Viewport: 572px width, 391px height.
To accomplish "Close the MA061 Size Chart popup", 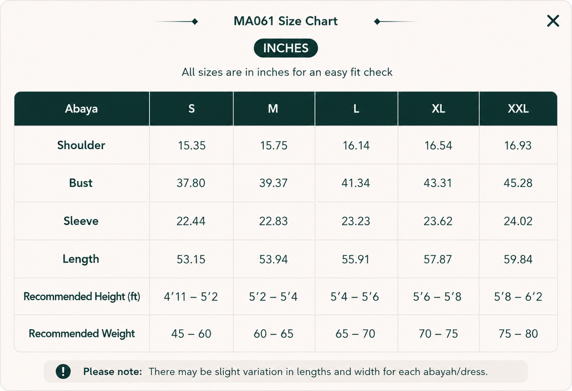I will [x=553, y=21].
